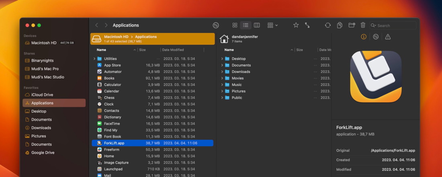The image size is (442, 177).
Task: Expand the Movies folder in right pane
Action: 222,78
